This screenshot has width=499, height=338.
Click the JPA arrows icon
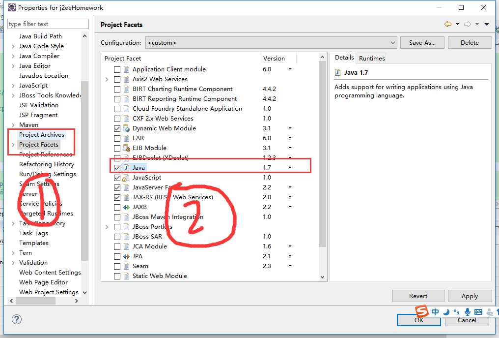126,256
